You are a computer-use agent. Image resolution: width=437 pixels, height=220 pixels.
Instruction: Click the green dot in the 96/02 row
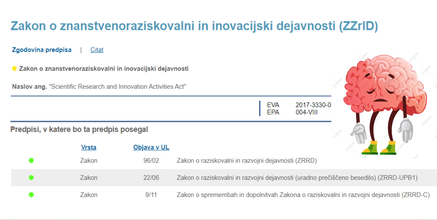(x=31, y=161)
